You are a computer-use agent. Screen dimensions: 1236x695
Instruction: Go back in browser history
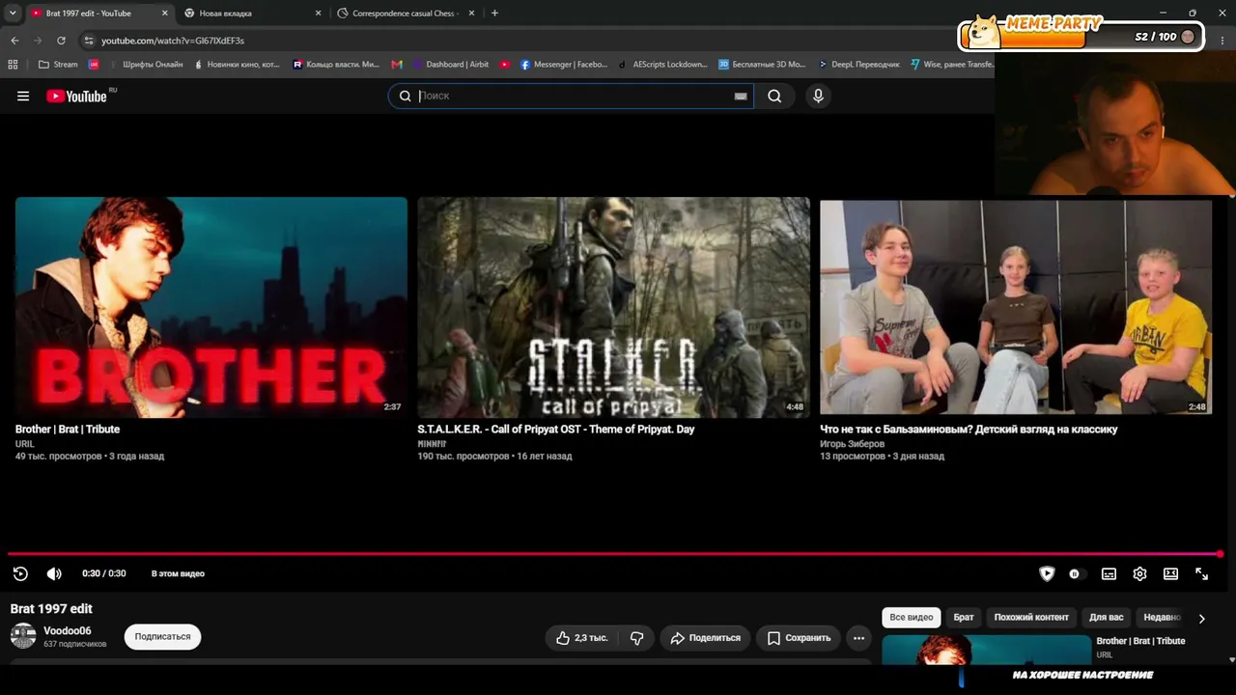(x=14, y=41)
